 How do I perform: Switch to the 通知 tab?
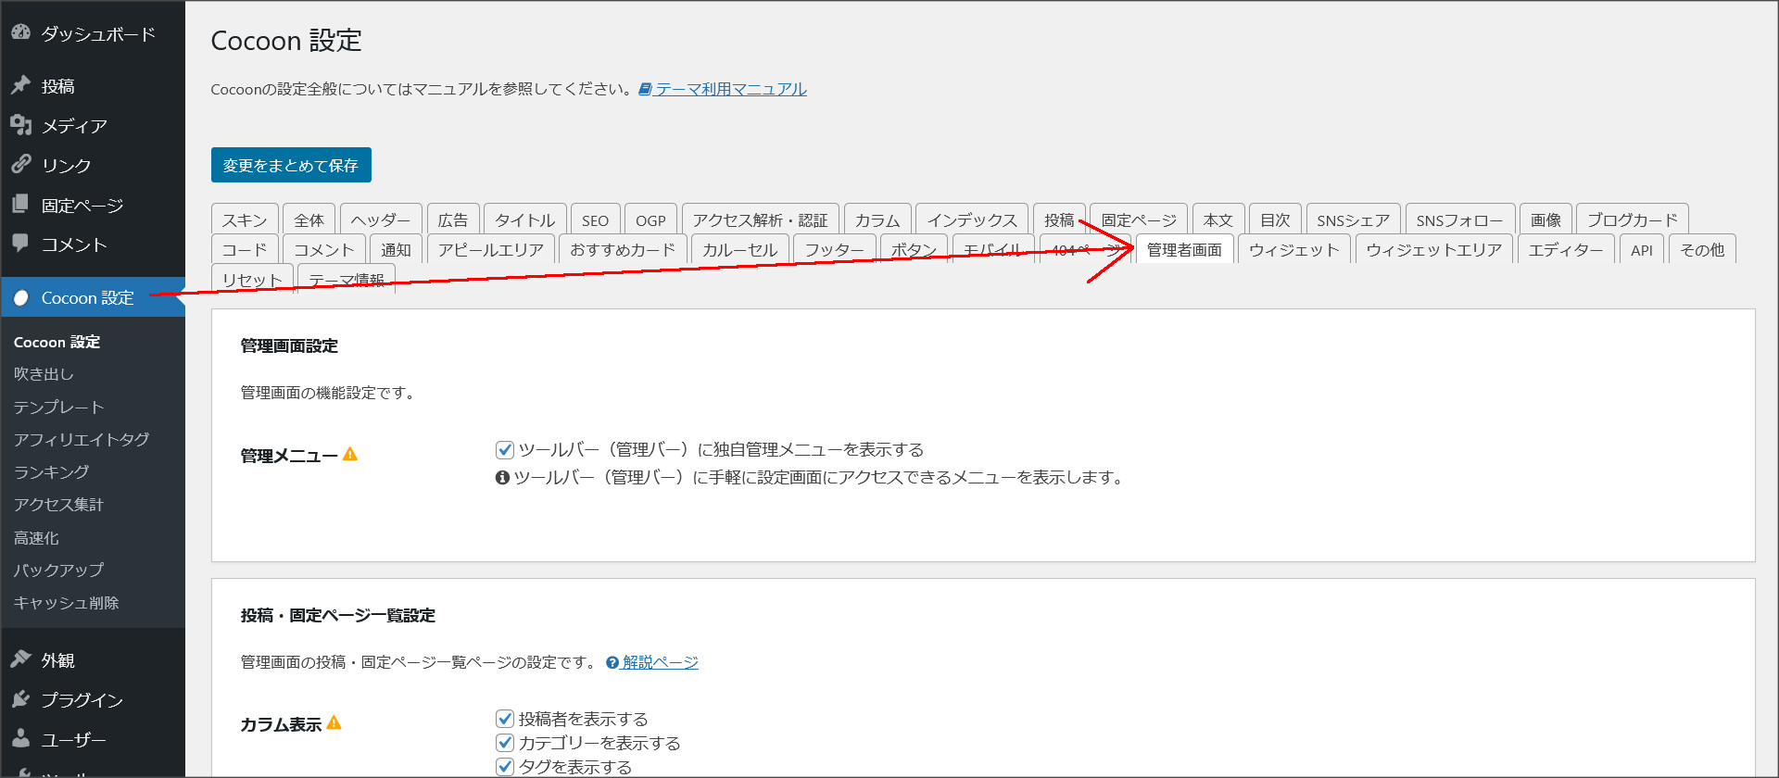tap(396, 249)
